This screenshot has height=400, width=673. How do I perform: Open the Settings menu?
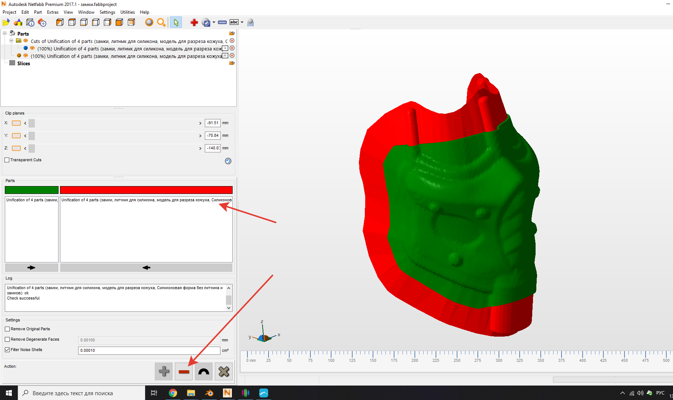pyautogui.click(x=107, y=12)
